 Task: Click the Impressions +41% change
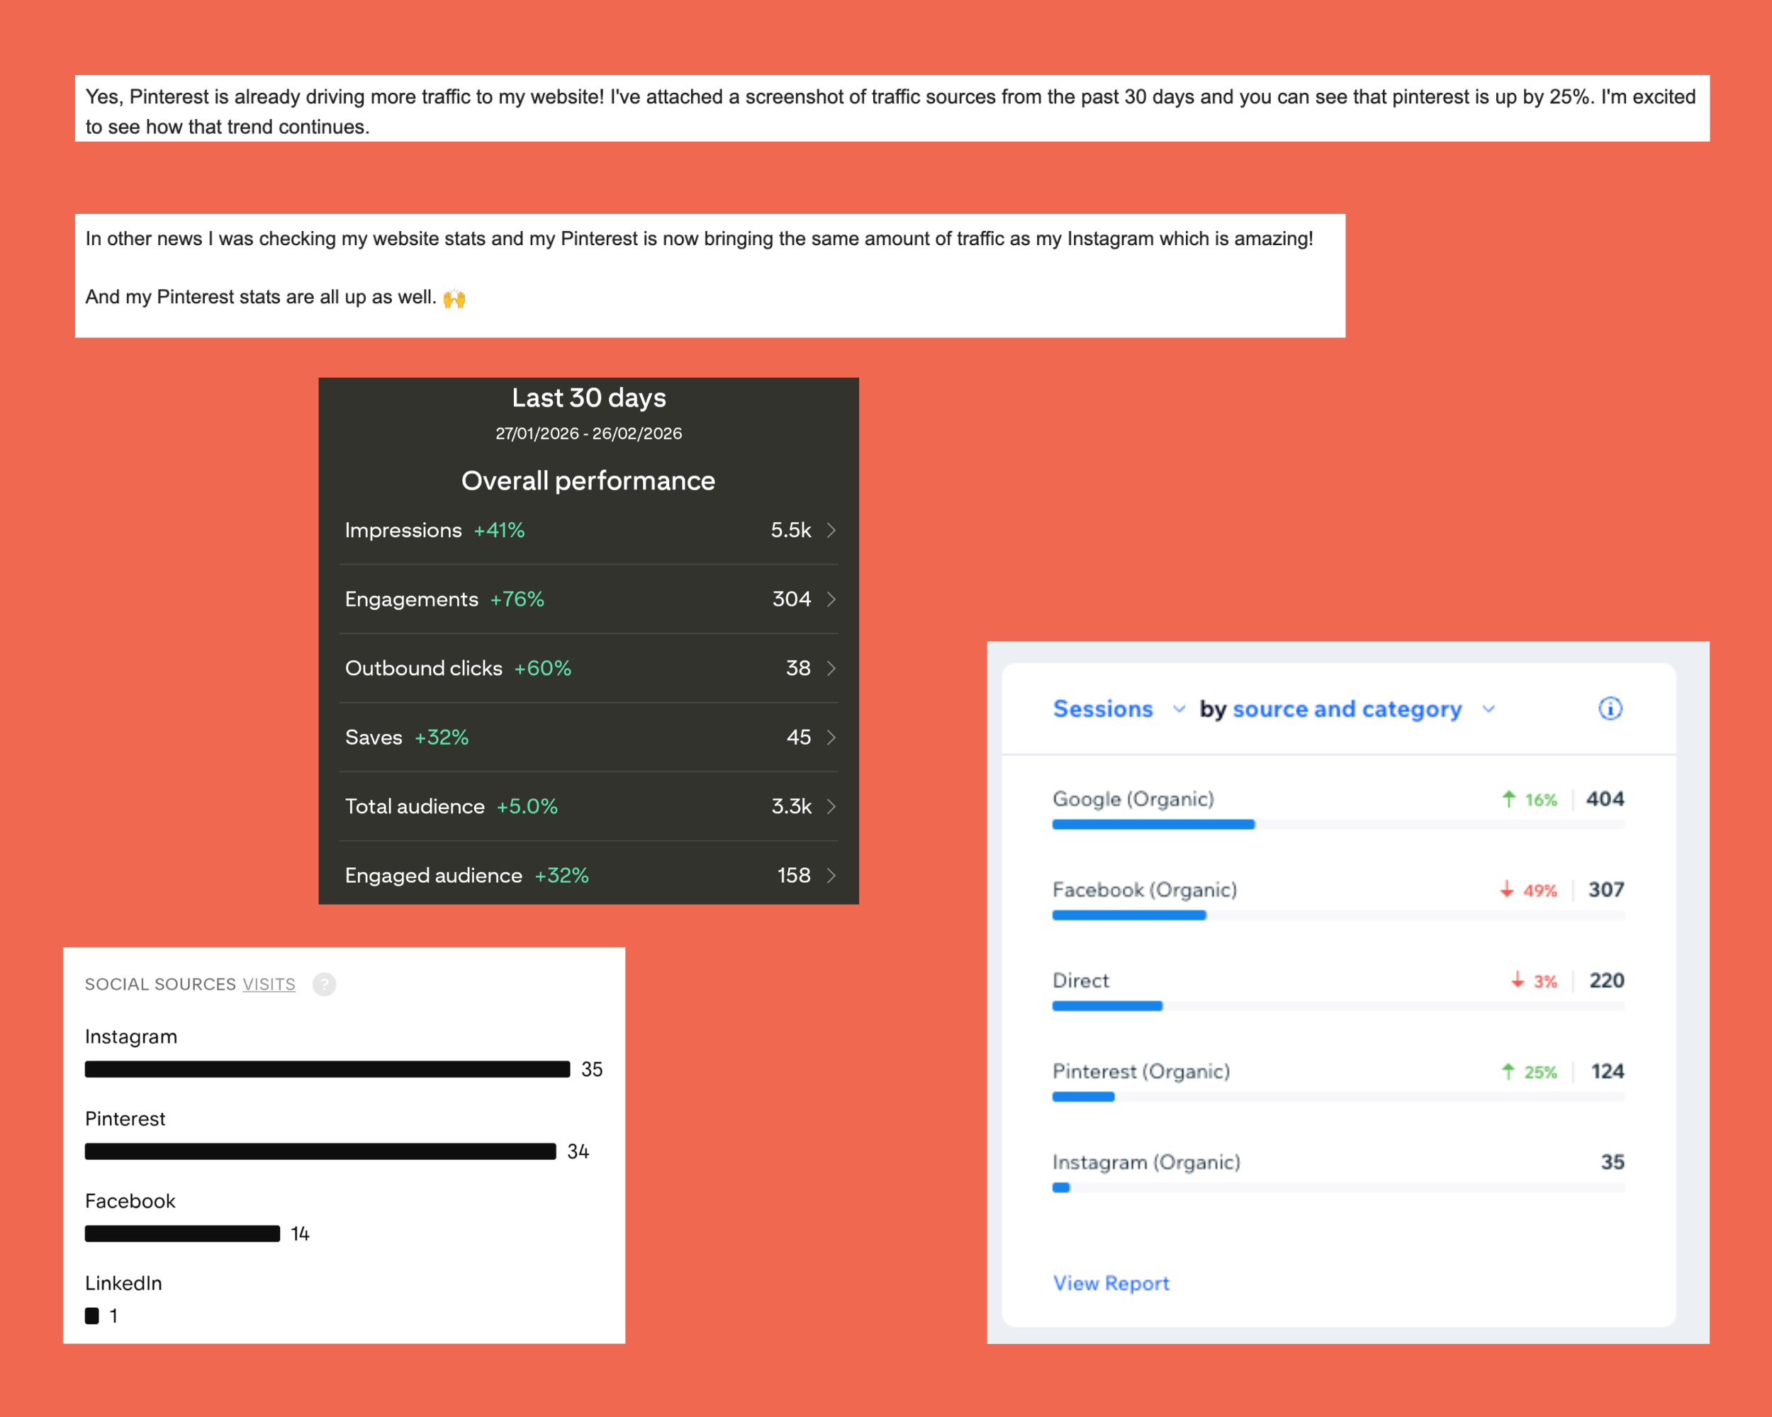click(499, 530)
